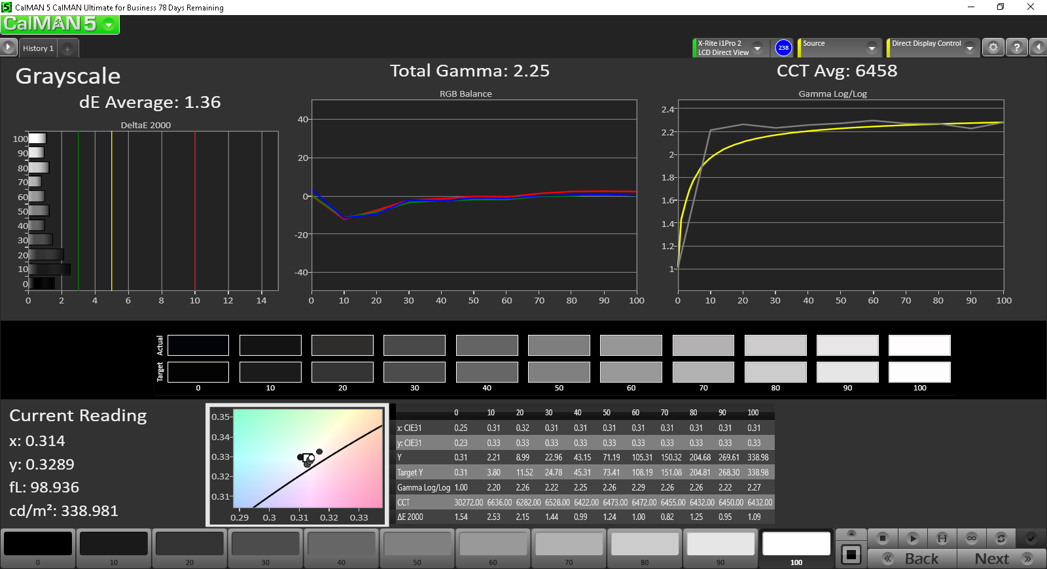Screen dimensions: 1047x569
Task: Start reading with the play button
Action: [x=912, y=538]
